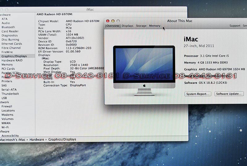The width and height of the screenshot is (247, 166).
Task: Select Printers in the sidebar
Action: coord(7,81)
